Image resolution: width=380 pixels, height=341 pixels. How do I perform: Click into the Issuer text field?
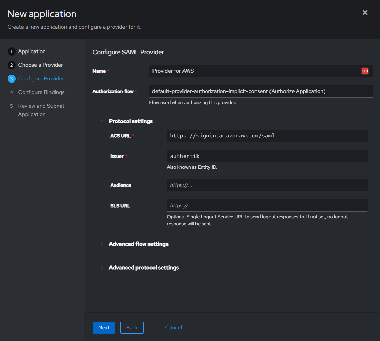click(267, 156)
